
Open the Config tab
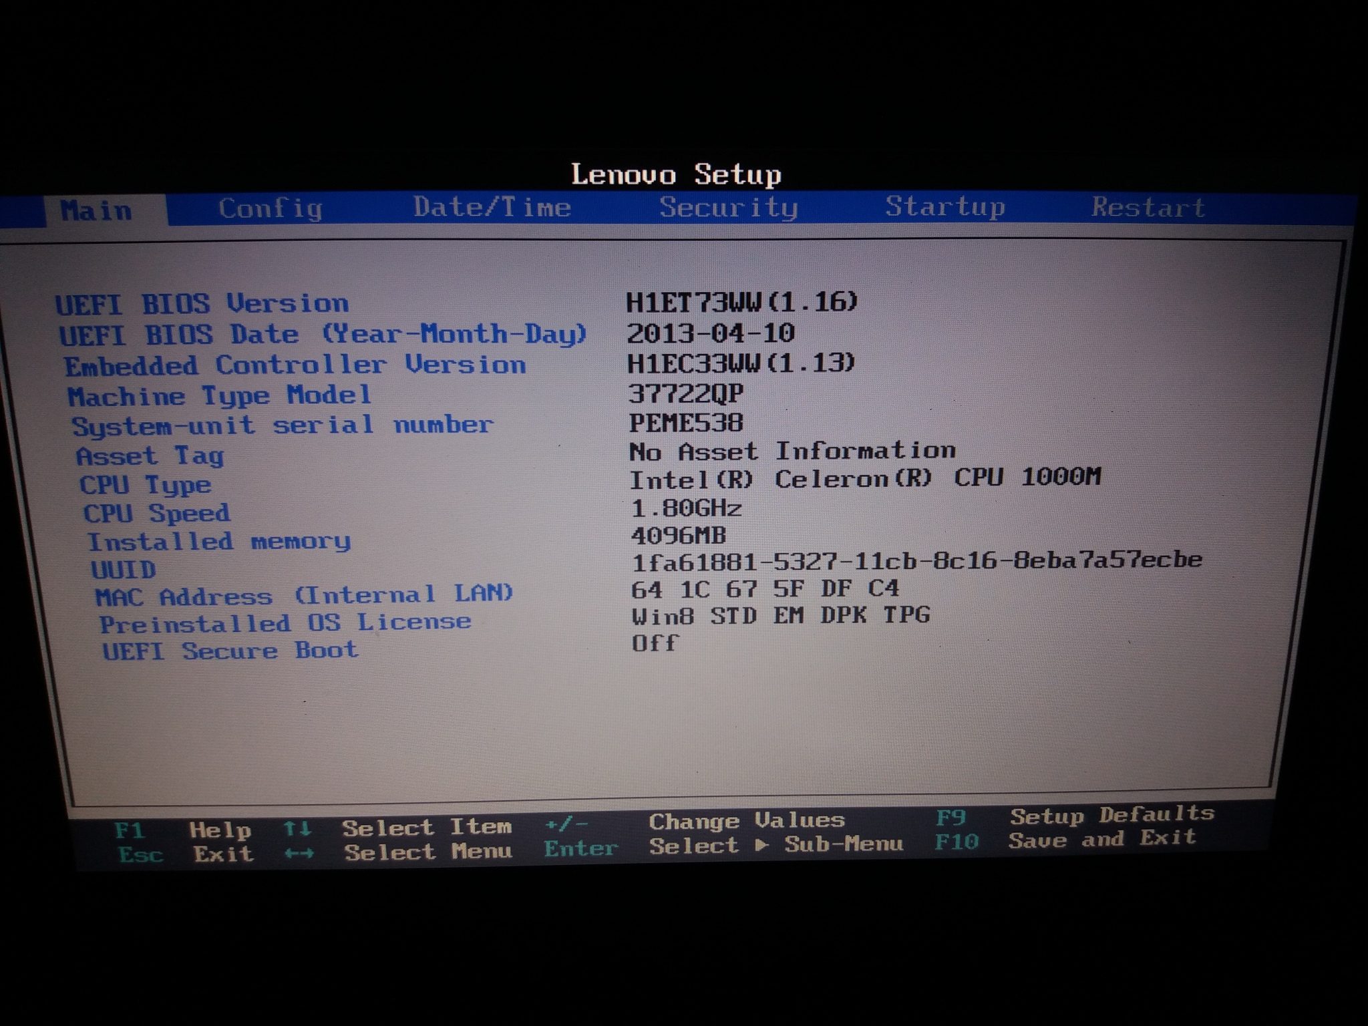tap(271, 209)
